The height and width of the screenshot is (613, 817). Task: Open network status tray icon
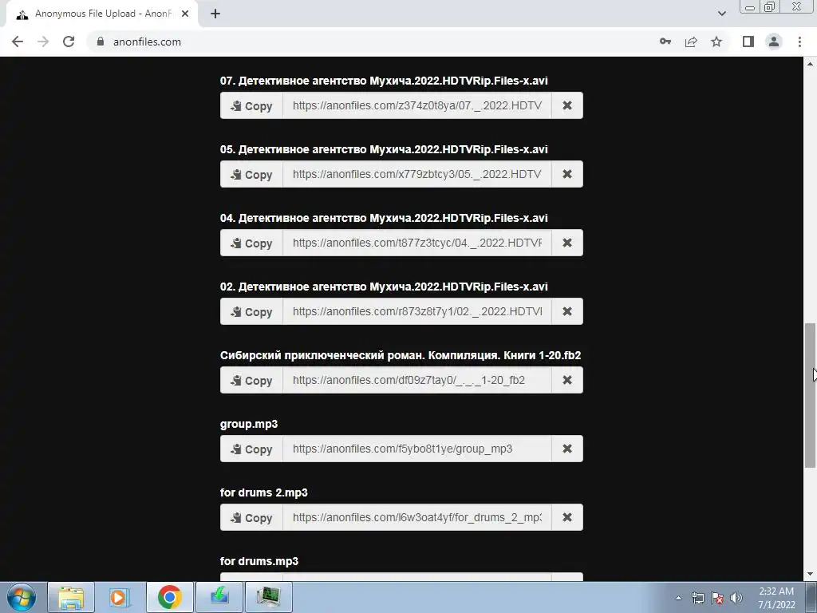697,598
